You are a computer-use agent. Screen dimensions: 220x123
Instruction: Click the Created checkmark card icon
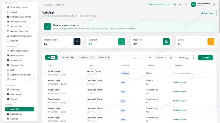[122, 41]
